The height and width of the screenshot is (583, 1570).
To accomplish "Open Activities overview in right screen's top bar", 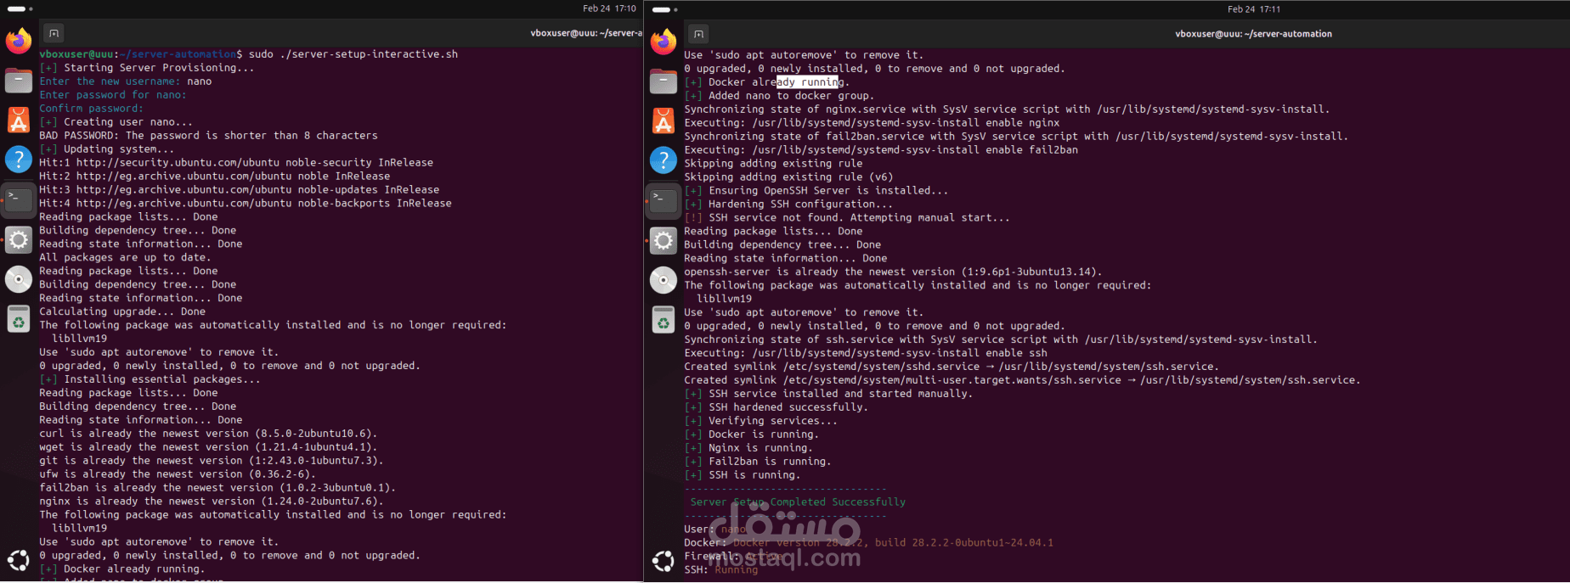I will coord(664,8).
